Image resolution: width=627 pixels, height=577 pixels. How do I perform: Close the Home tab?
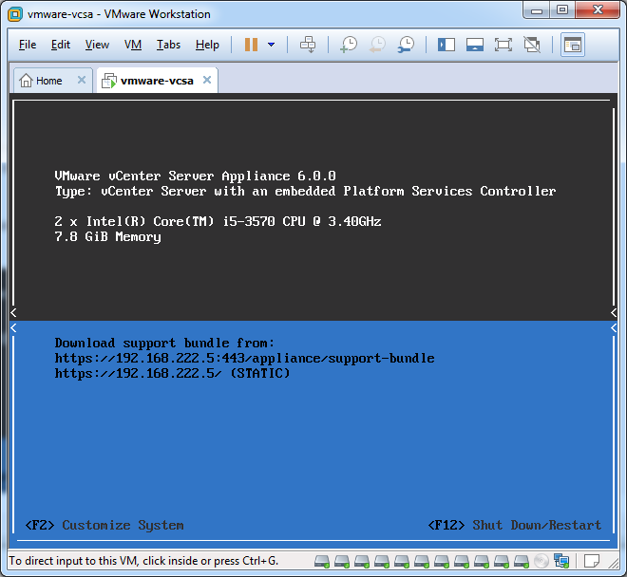pyautogui.click(x=82, y=80)
